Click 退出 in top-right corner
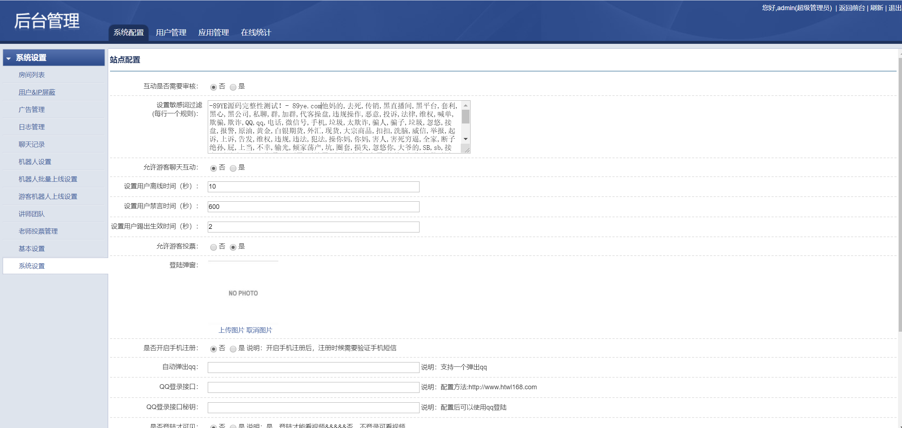The height and width of the screenshot is (428, 902). (x=895, y=8)
